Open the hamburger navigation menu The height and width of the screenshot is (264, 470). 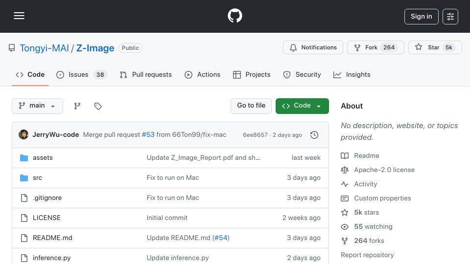pyautogui.click(x=19, y=16)
